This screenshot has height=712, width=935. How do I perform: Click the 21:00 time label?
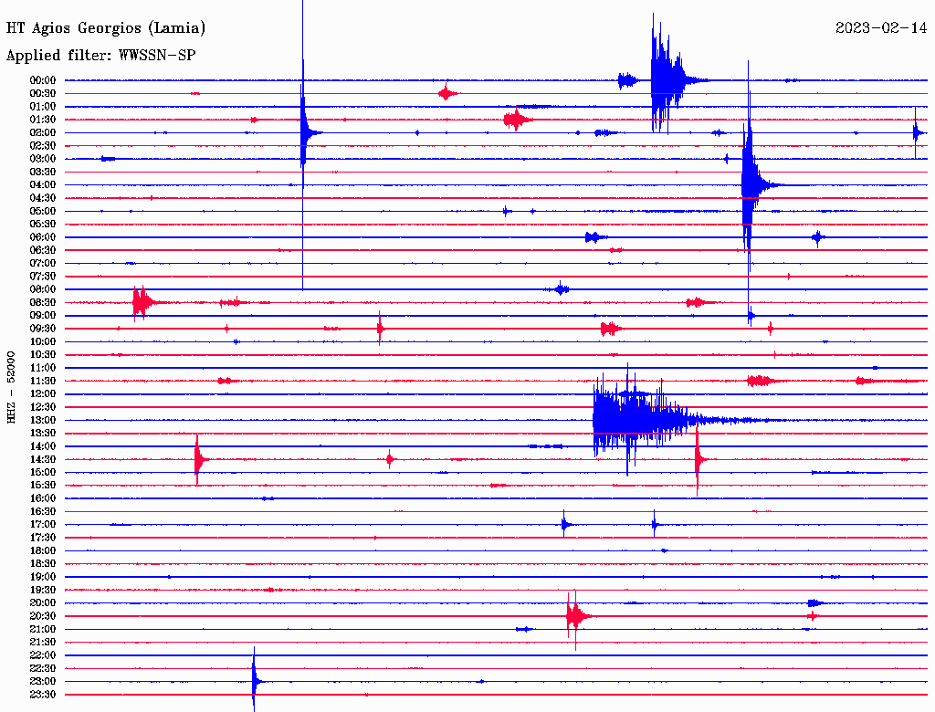[43, 630]
